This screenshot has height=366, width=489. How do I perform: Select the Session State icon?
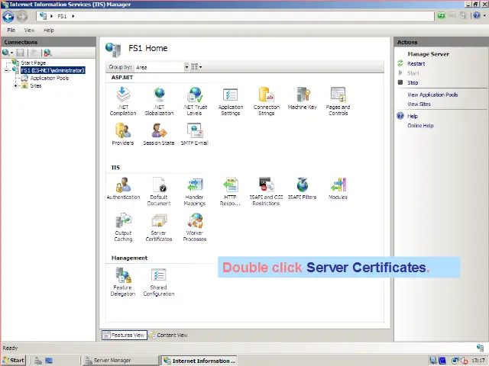pos(159,134)
